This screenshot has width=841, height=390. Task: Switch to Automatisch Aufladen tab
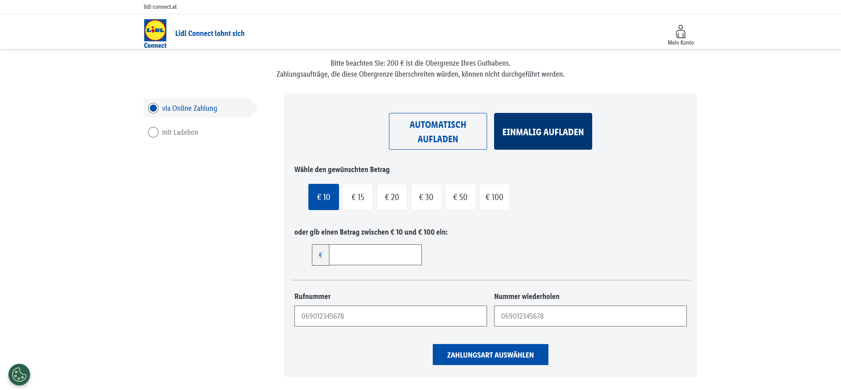click(438, 131)
